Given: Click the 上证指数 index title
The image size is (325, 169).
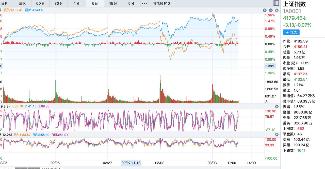Looking at the screenshot, I should [294, 4].
